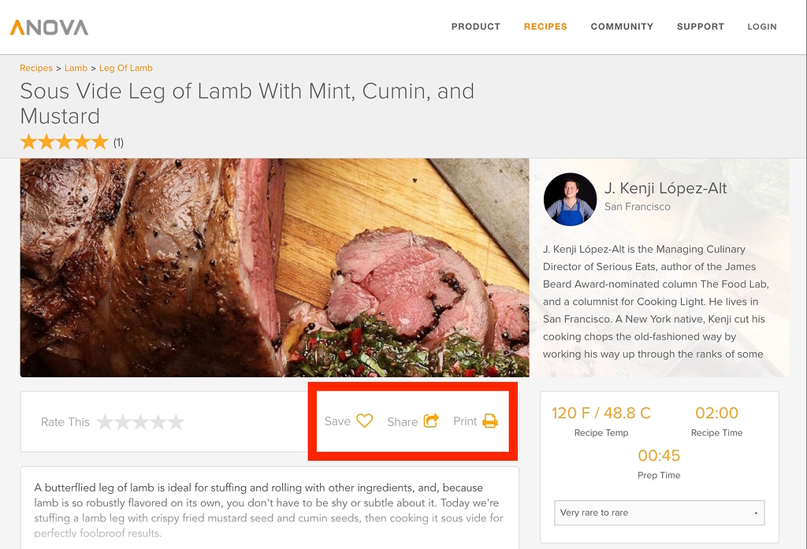
Task: Click the Save heart icon
Action: coord(364,421)
